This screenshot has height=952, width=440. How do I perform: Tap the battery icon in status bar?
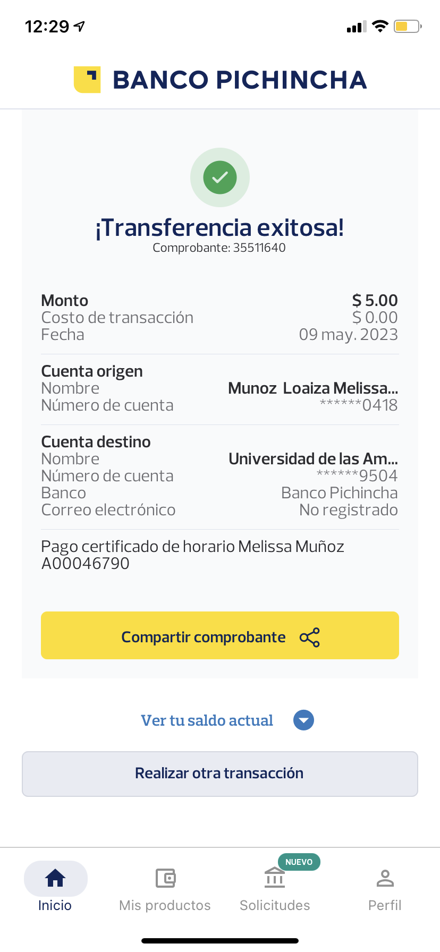tap(407, 26)
